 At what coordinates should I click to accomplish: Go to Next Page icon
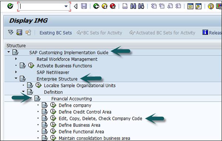[x=170, y=6]
